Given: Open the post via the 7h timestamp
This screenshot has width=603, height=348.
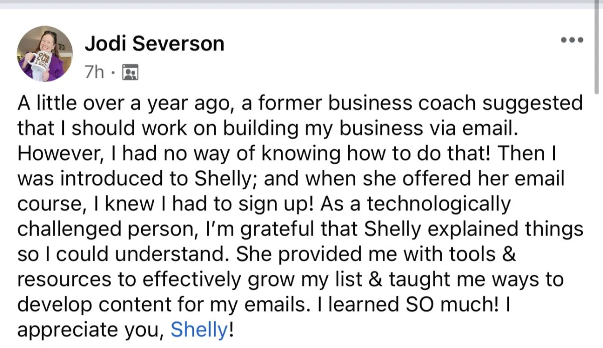Looking at the screenshot, I should [94, 73].
